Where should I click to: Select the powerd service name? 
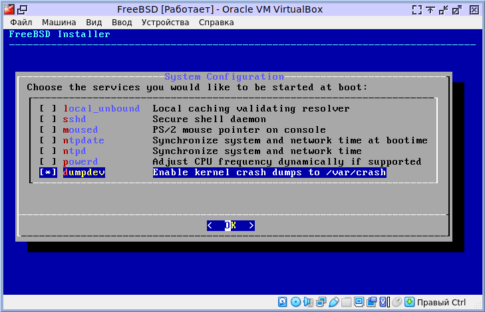(x=81, y=162)
